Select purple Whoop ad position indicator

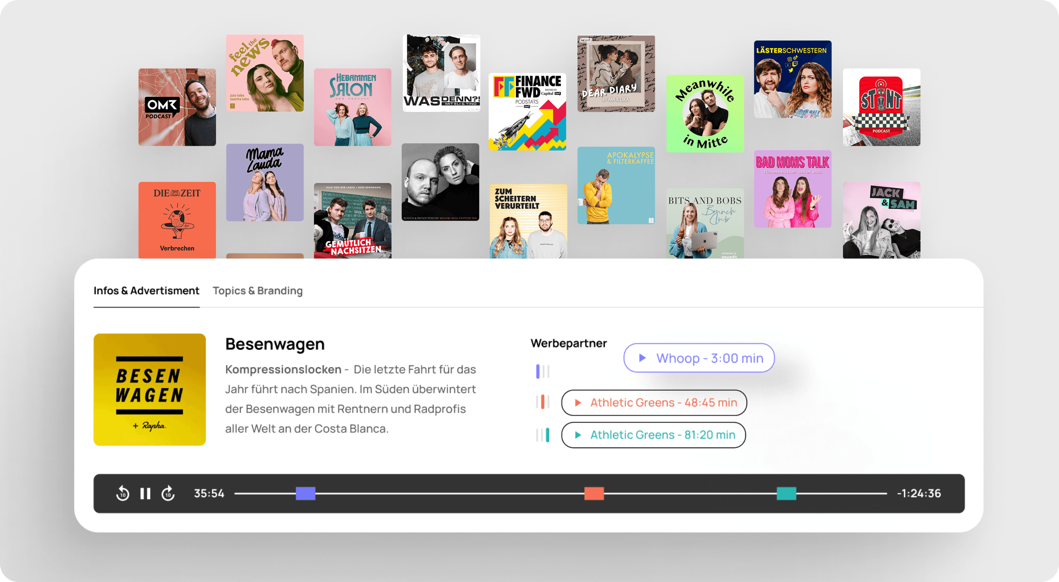coord(542,371)
